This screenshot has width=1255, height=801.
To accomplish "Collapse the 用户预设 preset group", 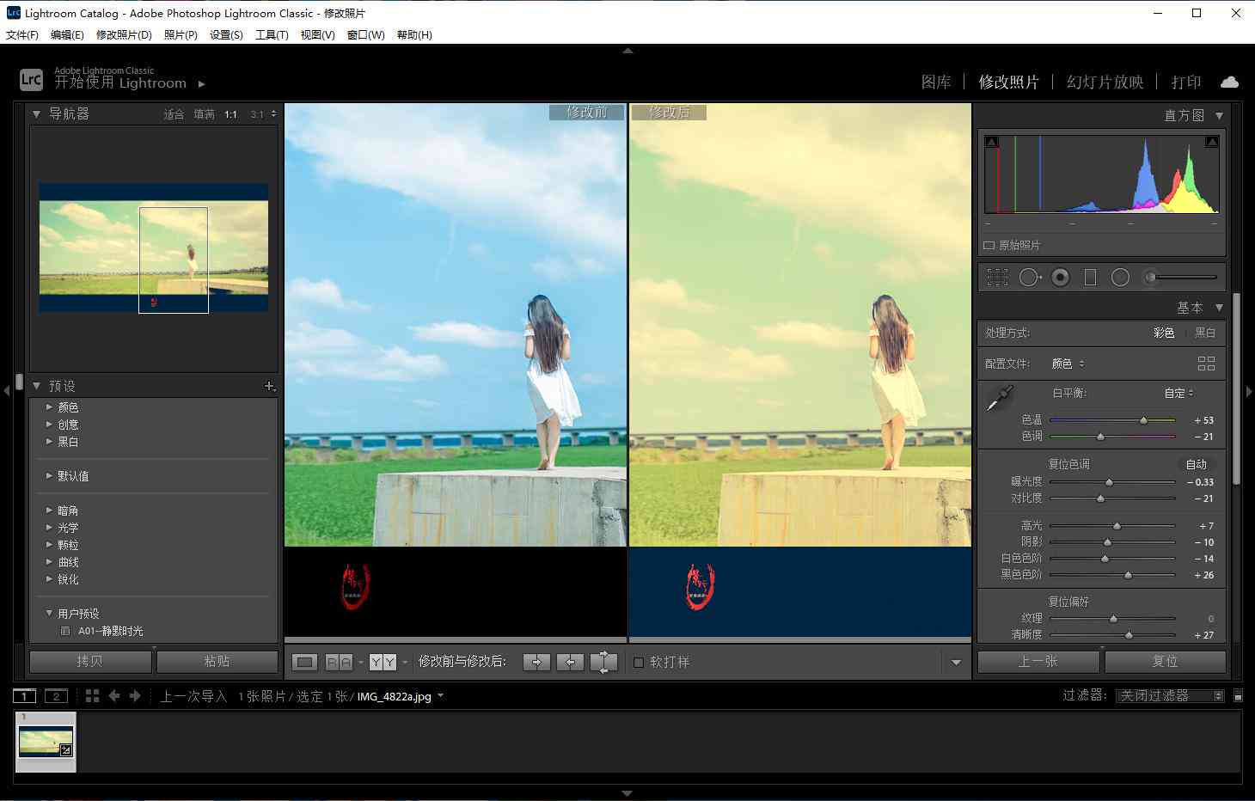I will [49, 613].
